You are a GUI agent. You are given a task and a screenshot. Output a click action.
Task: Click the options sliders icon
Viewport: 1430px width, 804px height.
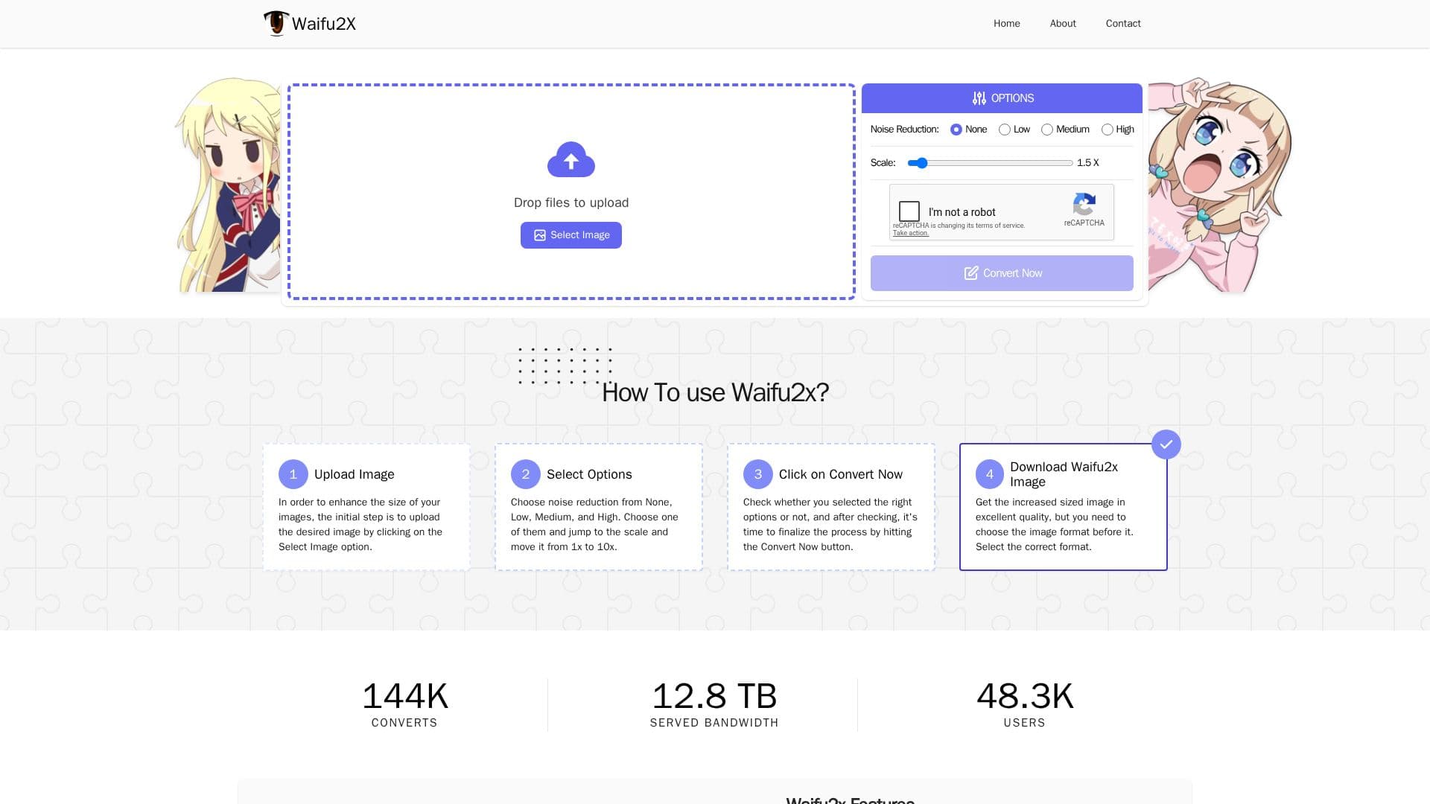point(979,98)
